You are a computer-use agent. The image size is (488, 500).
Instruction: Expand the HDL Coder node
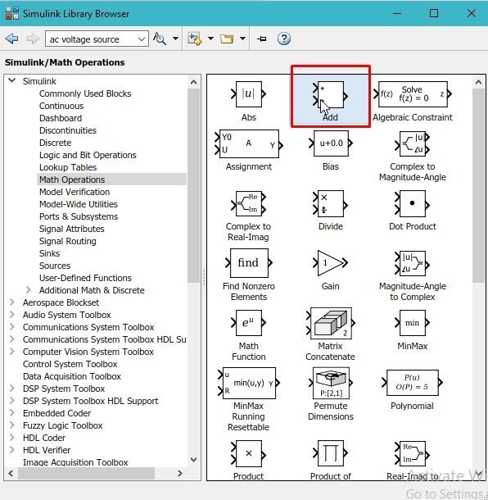tap(12, 437)
